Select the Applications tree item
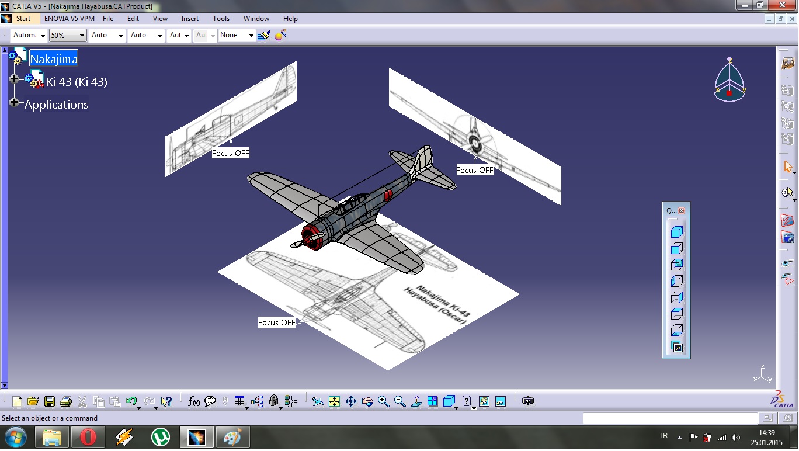This screenshot has width=799, height=451. [57, 105]
